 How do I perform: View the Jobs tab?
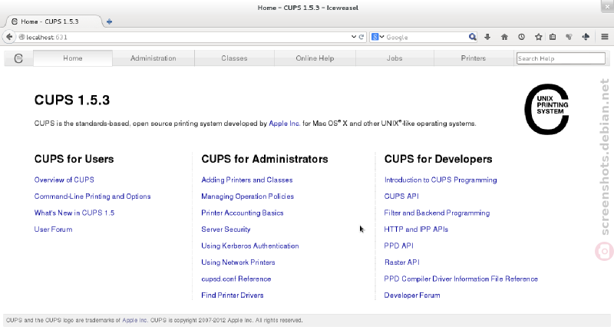click(394, 58)
